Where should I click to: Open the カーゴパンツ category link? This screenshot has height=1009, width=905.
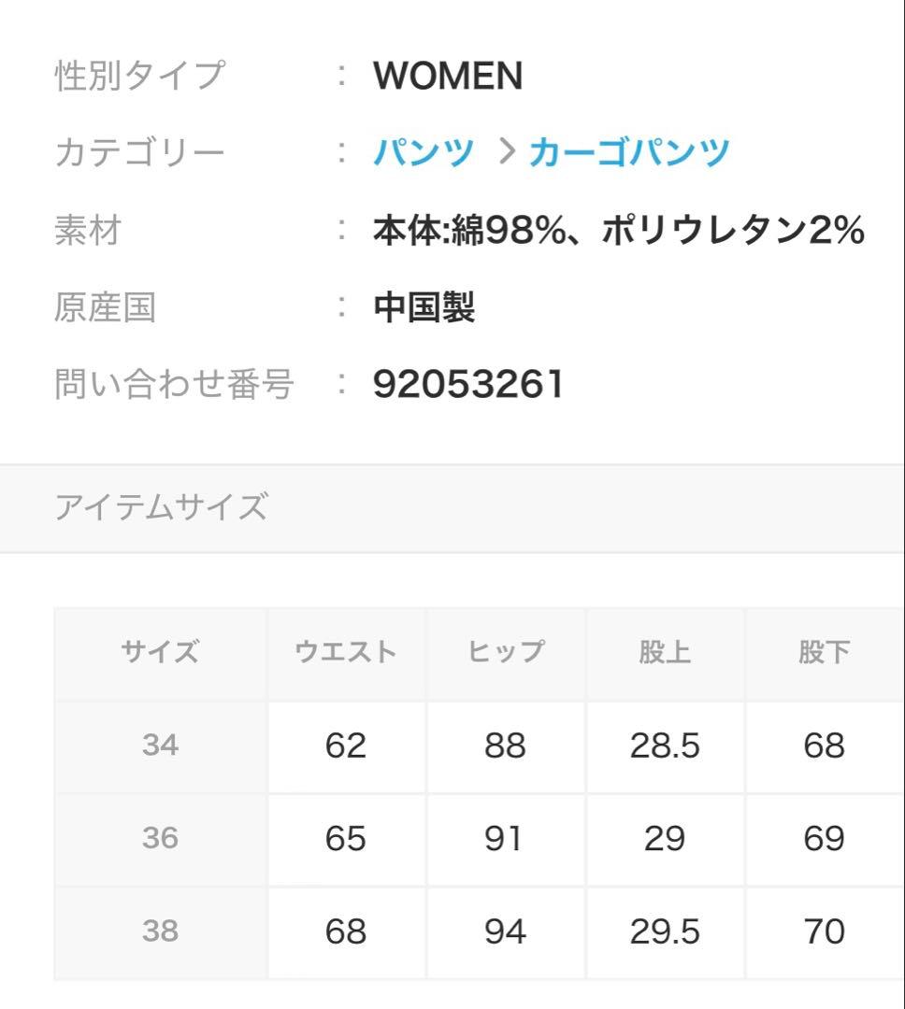pos(628,152)
